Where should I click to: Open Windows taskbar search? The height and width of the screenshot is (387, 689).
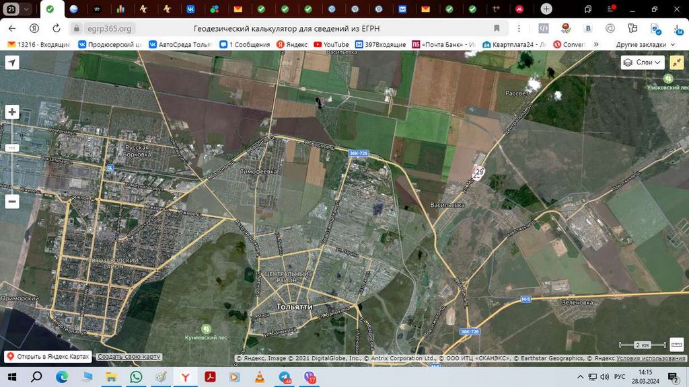point(37,377)
